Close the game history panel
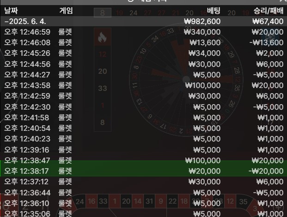The width and height of the screenshot is (287, 217). point(283,1)
